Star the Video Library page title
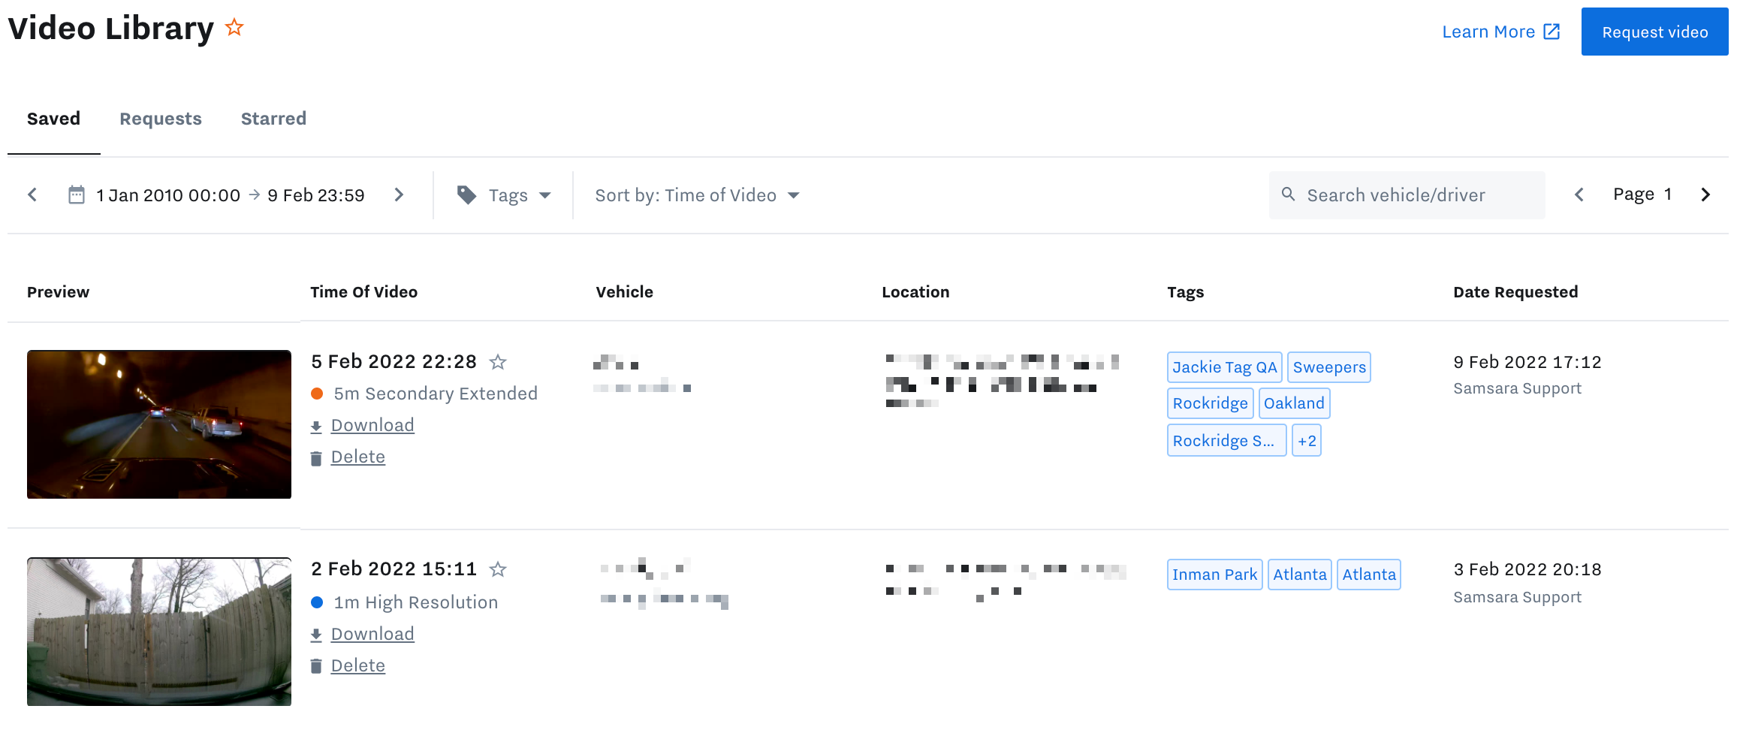Screen dimensions: 1740x730 234,29
